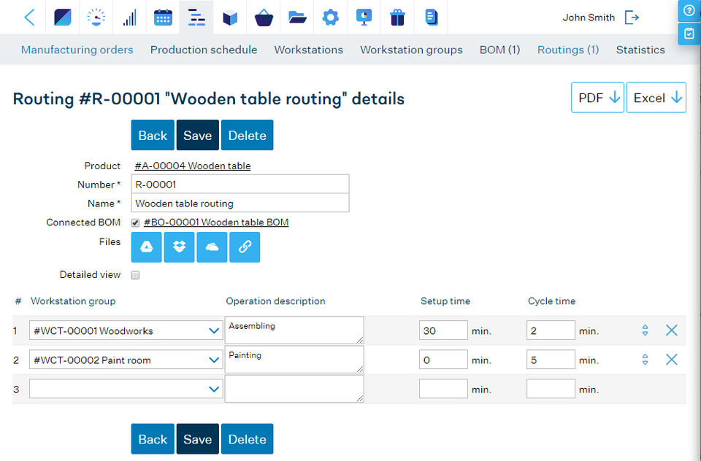The image size is (701, 461).
Task: Expand the empty row 3 workstation dropdown
Action: pos(126,389)
